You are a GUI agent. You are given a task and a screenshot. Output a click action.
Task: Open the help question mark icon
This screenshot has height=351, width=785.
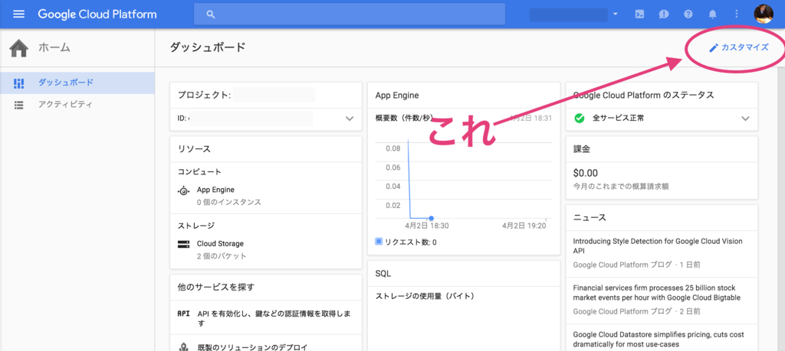pyautogui.click(x=688, y=14)
